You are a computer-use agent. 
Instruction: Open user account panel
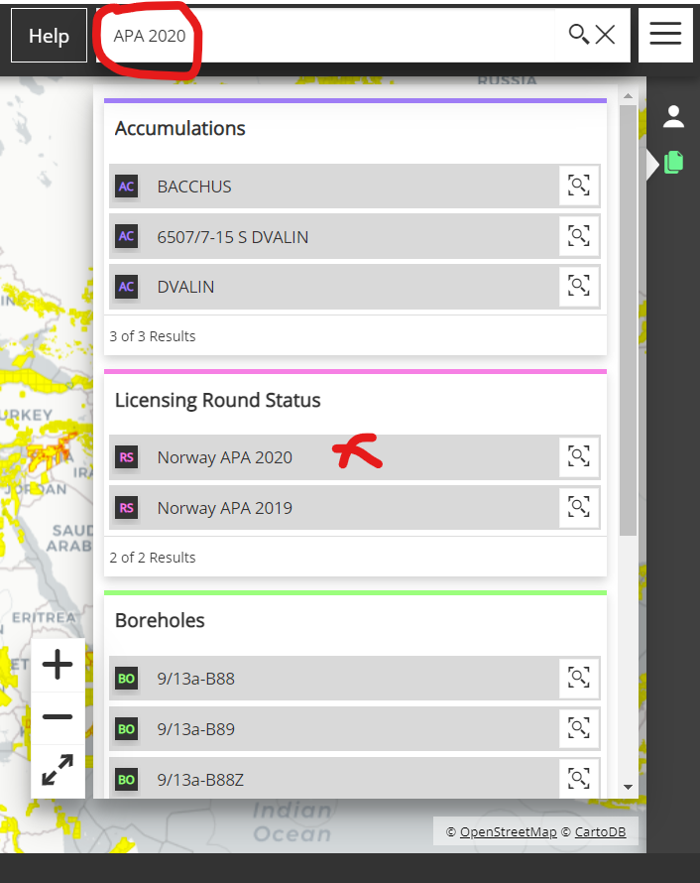(673, 116)
